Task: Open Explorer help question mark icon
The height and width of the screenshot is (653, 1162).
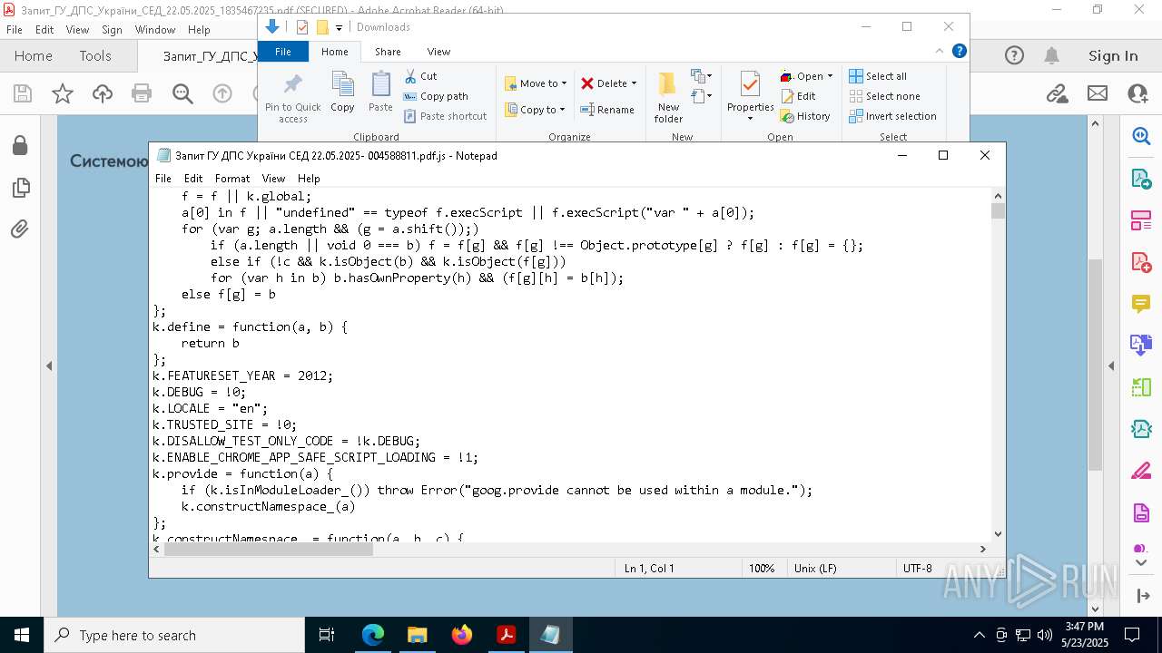Action: coord(959,51)
